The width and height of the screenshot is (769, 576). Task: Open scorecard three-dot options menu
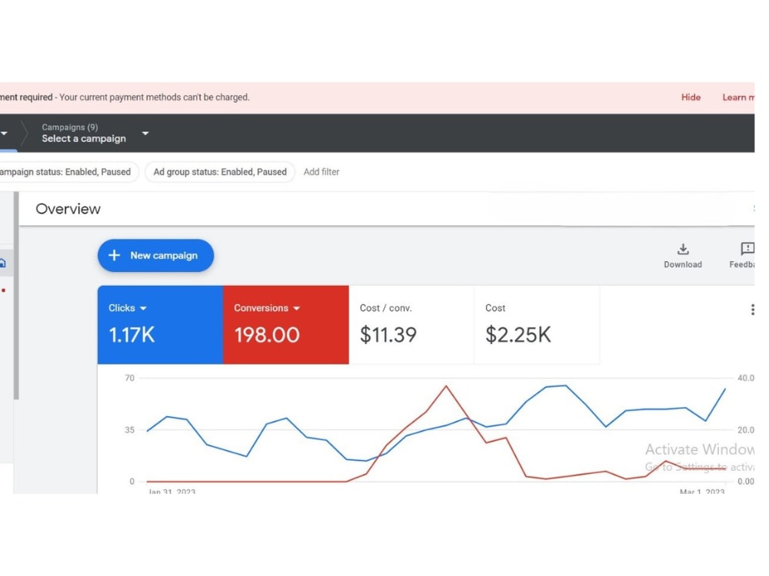[x=752, y=310]
